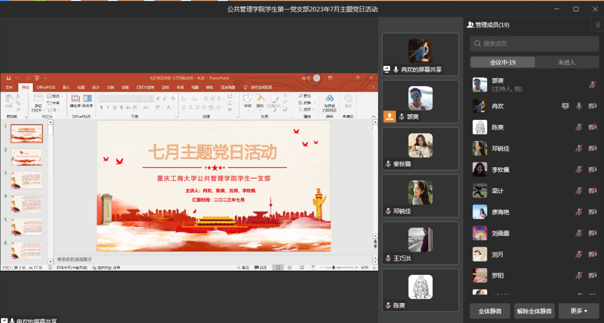
Task: Click the search magnifier icon in member search
Action: 478,44
